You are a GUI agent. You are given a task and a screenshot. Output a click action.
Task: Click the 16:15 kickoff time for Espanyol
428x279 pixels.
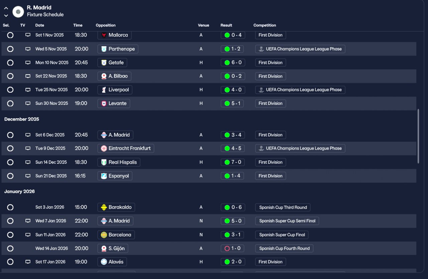pyautogui.click(x=80, y=176)
